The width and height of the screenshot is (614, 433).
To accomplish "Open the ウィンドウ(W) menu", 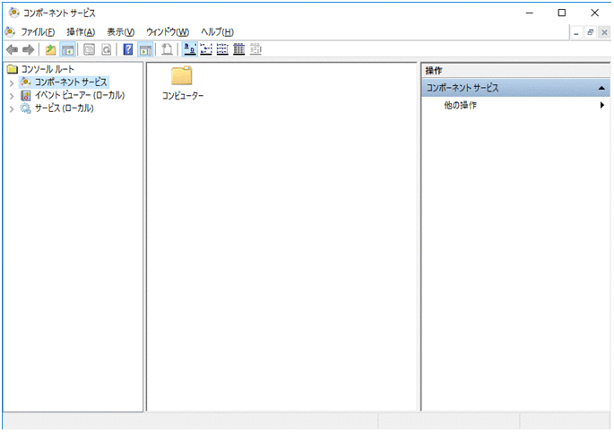I will pyautogui.click(x=168, y=31).
